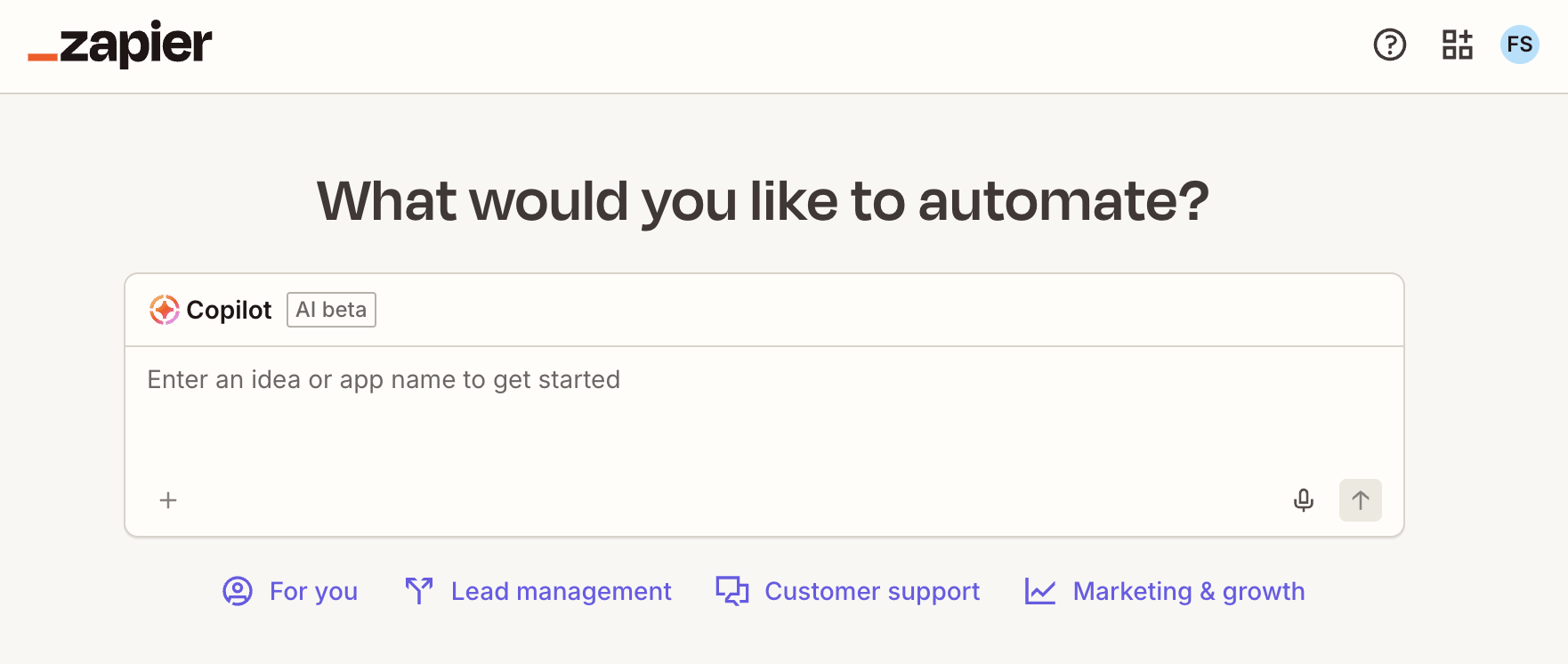
Task: Click the Copilot label text
Action: click(x=229, y=310)
